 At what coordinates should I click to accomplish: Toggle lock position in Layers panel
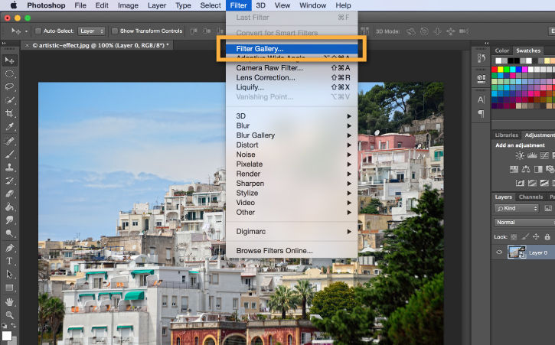(536, 236)
